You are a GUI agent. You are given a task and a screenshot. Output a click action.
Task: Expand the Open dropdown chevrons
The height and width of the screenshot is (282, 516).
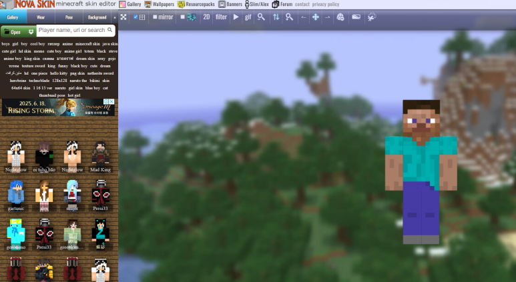31,32
